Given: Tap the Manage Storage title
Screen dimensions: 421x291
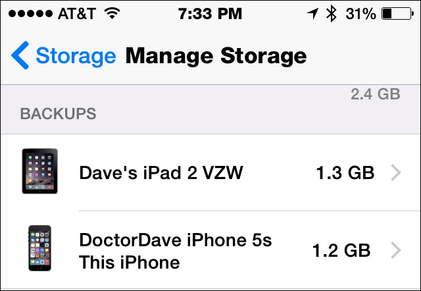Looking at the screenshot, I should [216, 56].
